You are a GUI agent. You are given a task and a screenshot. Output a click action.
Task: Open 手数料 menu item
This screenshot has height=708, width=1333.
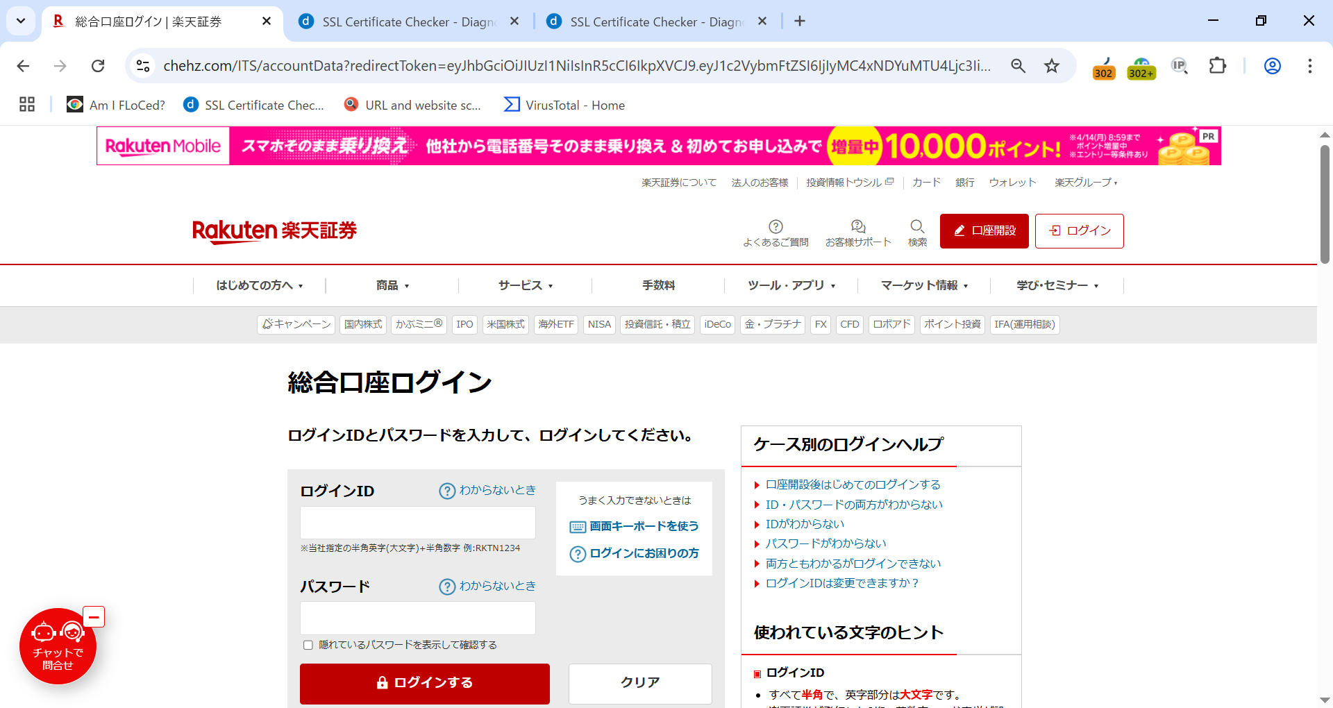click(x=658, y=285)
